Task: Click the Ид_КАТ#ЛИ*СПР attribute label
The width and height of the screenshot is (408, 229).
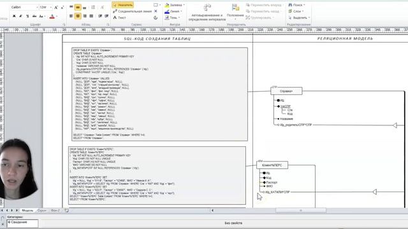Action: (277, 192)
